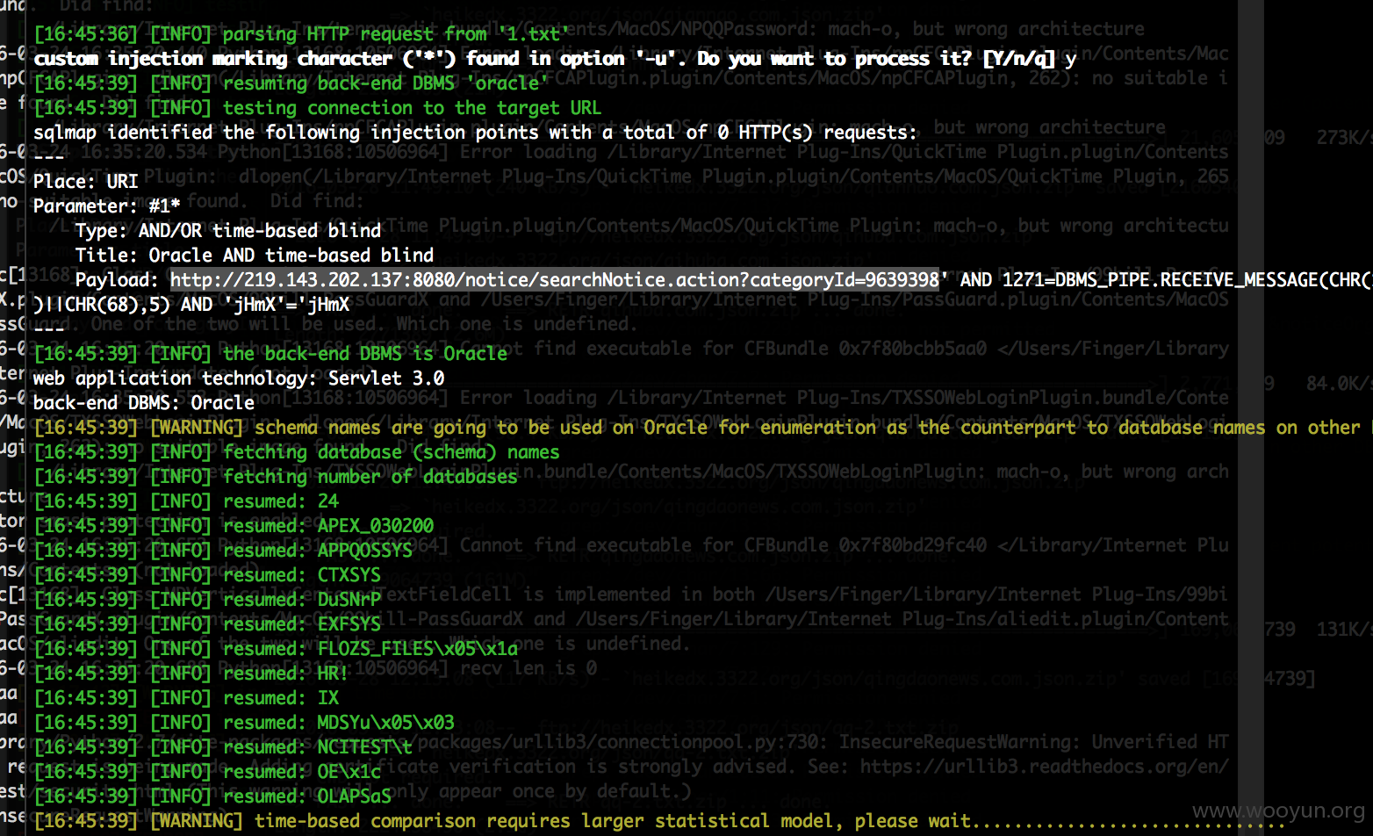This screenshot has width=1373, height=836.
Task: Click the text 'resumed: 24'
Action: [281, 501]
